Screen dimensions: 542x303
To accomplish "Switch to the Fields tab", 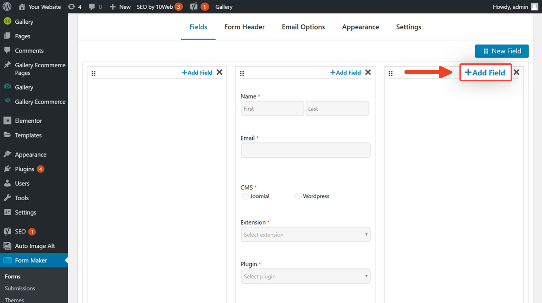I will [x=198, y=27].
